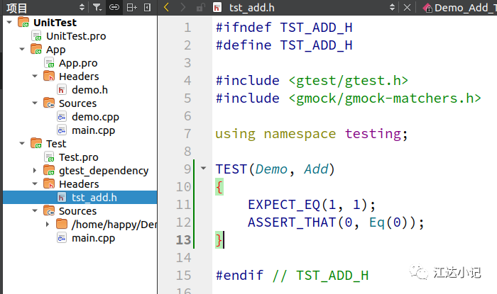Open the project tree filter icon
Viewport: 497px width, 294px height.
(97, 7)
